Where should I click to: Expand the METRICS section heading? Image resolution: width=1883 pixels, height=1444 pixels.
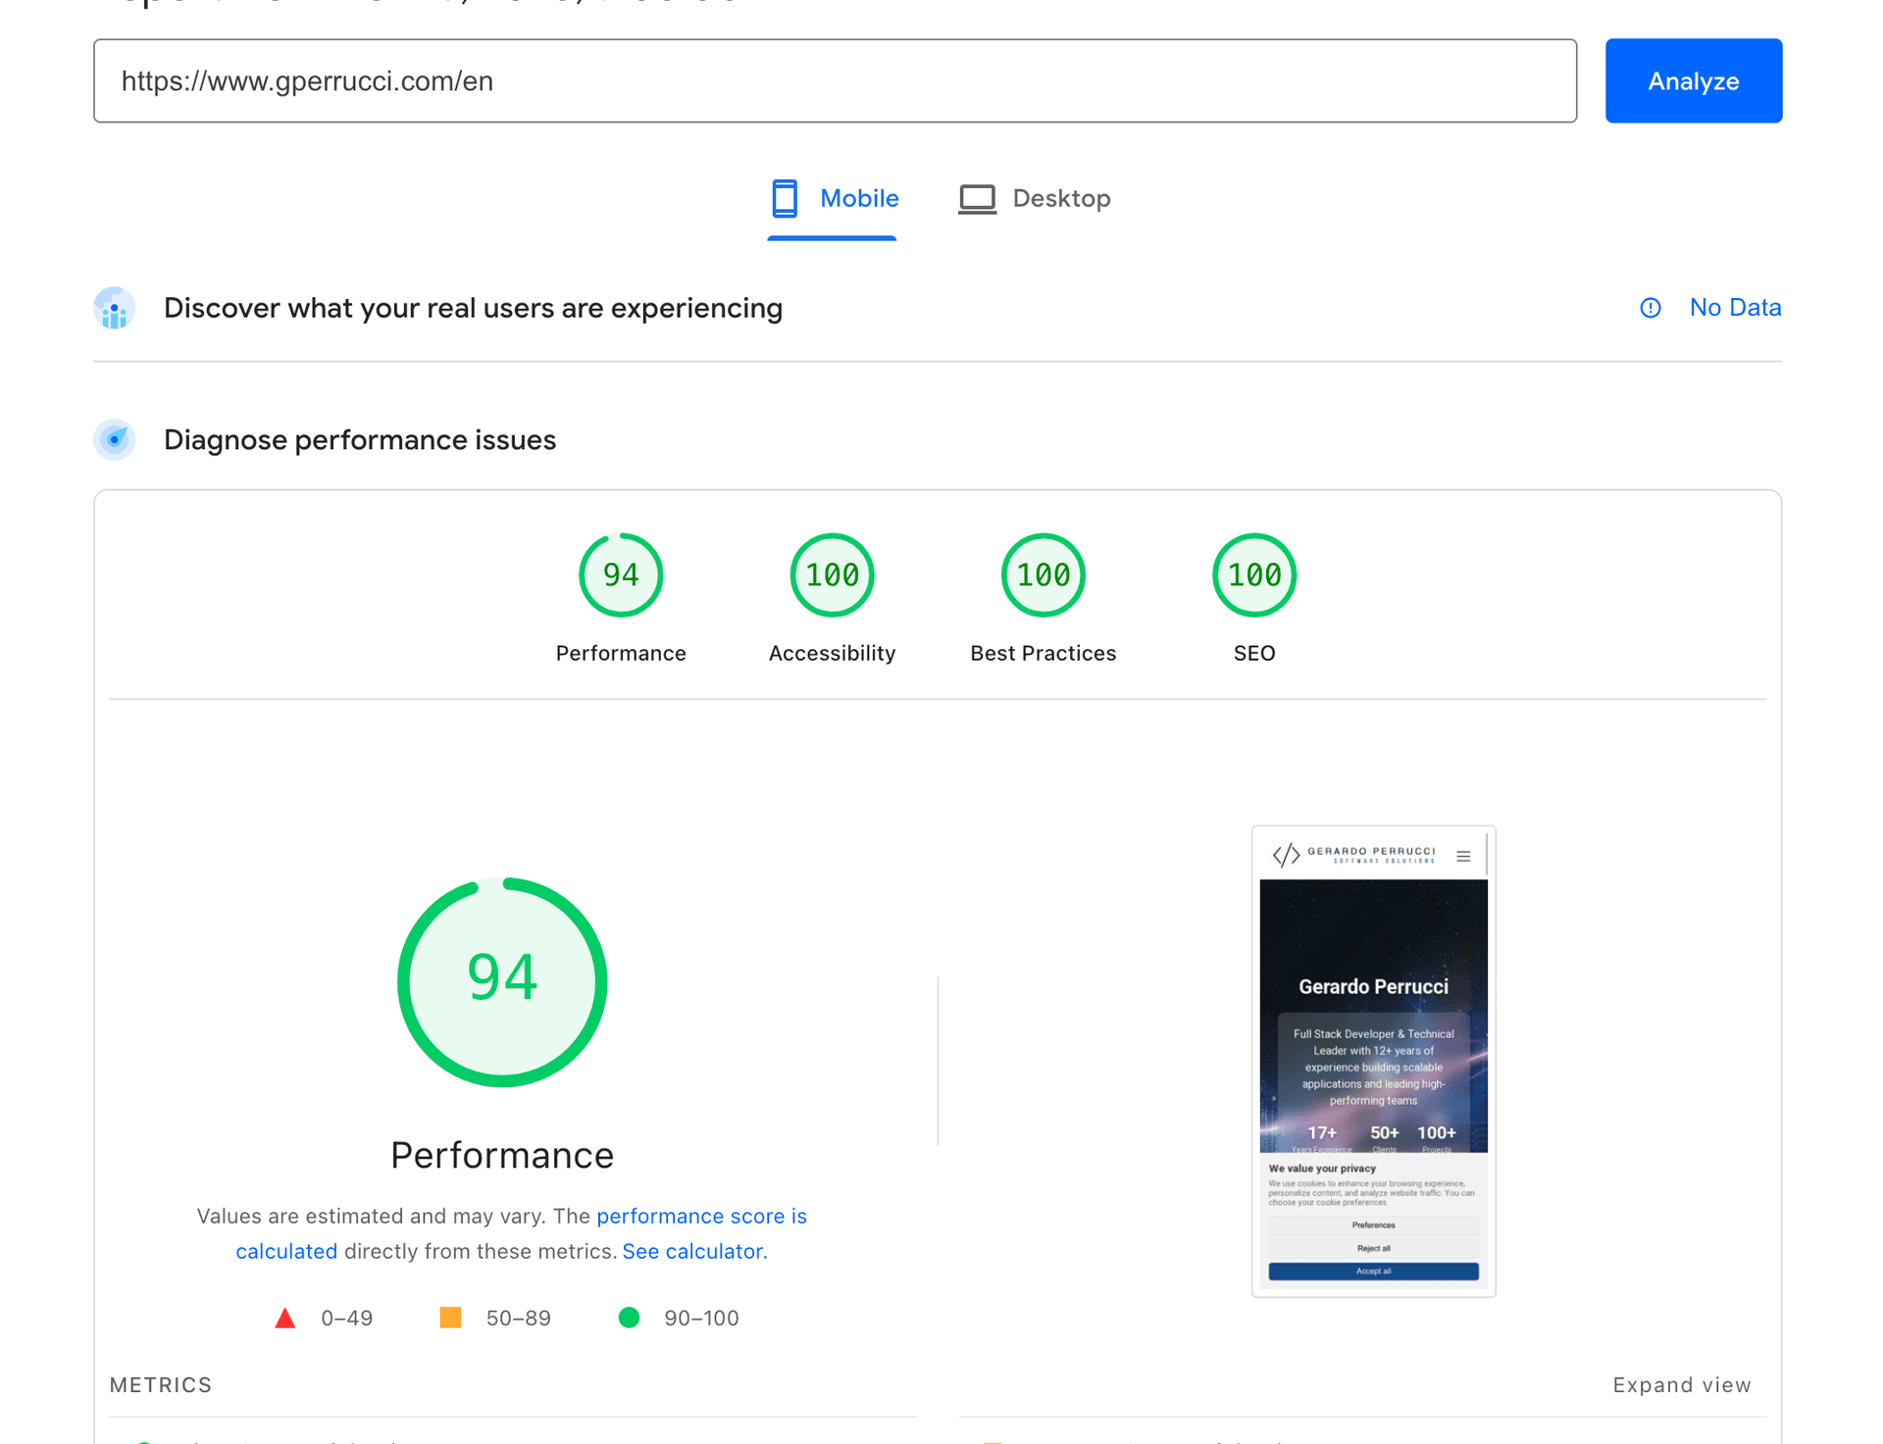pyautogui.click(x=160, y=1384)
